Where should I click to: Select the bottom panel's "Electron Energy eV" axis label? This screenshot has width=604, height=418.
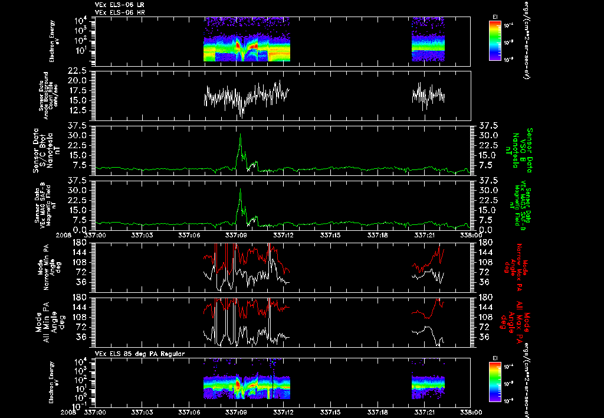click(x=54, y=383)
